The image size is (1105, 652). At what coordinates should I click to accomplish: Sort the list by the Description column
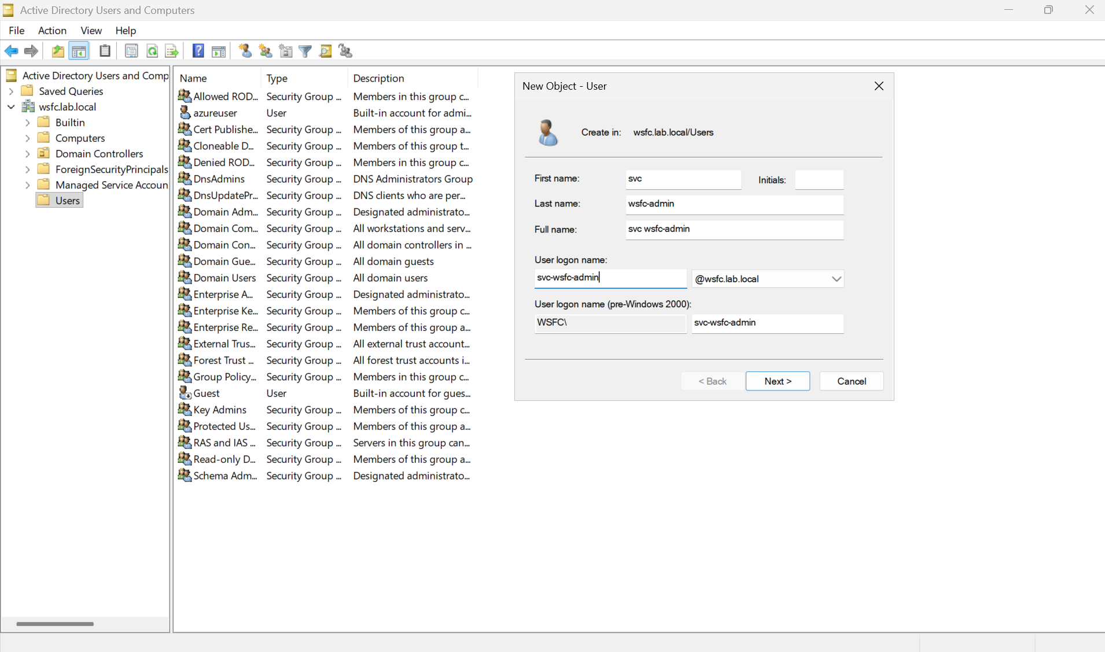click(413, 78)
